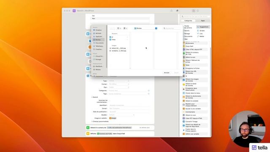
Task: Click the Rechercher field in file dialog
Action: click(x=172, y=28)
